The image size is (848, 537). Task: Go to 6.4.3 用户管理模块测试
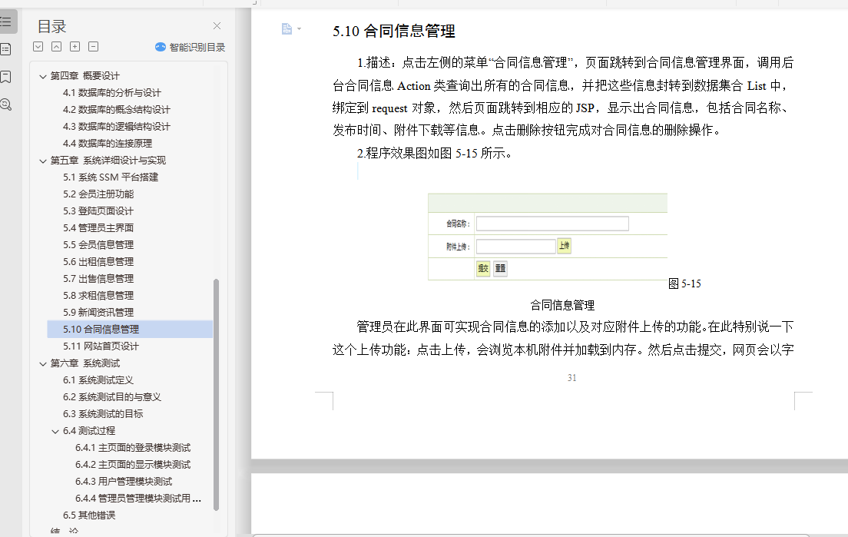[124, 481]
